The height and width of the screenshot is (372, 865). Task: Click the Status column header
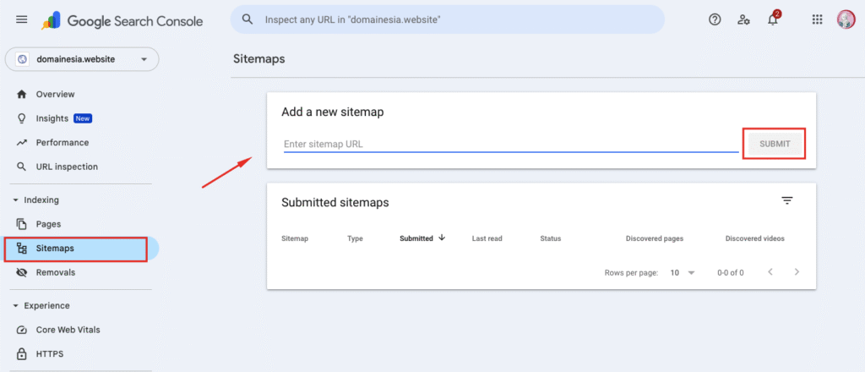point(551,238)
